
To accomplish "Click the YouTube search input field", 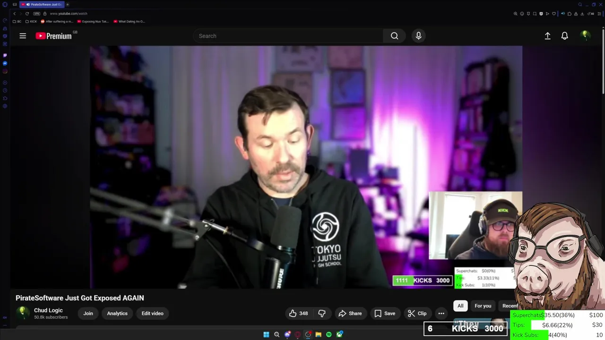I will click(288, 36).
